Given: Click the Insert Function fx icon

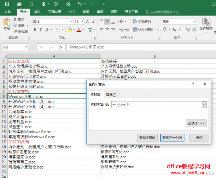Looking at the screenshot, I should coord(61,47).
